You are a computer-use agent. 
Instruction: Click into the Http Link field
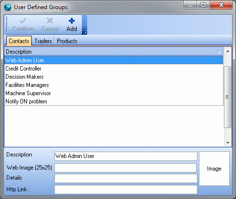coord(126,189)
